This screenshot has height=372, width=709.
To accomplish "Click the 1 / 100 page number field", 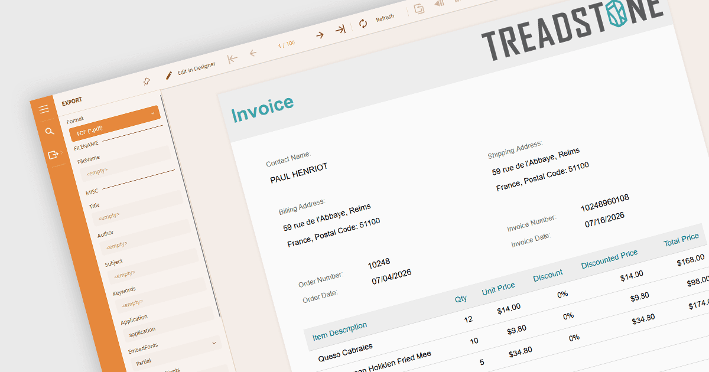I will (287, 44).
